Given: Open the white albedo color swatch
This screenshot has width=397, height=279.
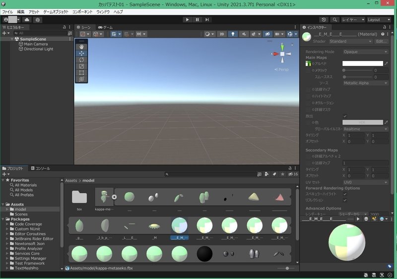Looking at the screenshot, I should click(363, 63).
